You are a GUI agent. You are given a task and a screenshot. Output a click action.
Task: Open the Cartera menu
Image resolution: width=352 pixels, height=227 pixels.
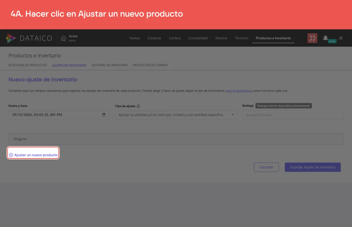pyautogui.click(x=175, y=38)
